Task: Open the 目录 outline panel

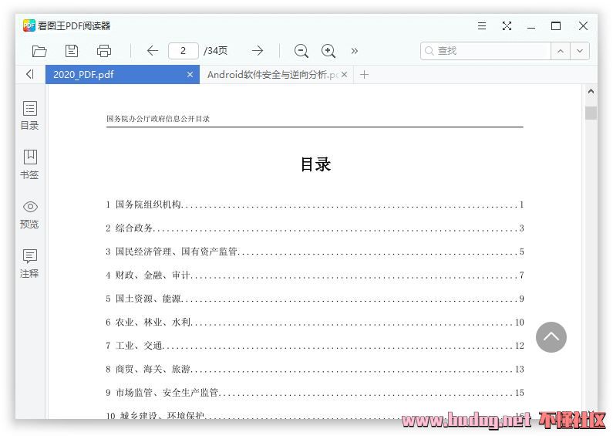Action: (x=29, y=115)
